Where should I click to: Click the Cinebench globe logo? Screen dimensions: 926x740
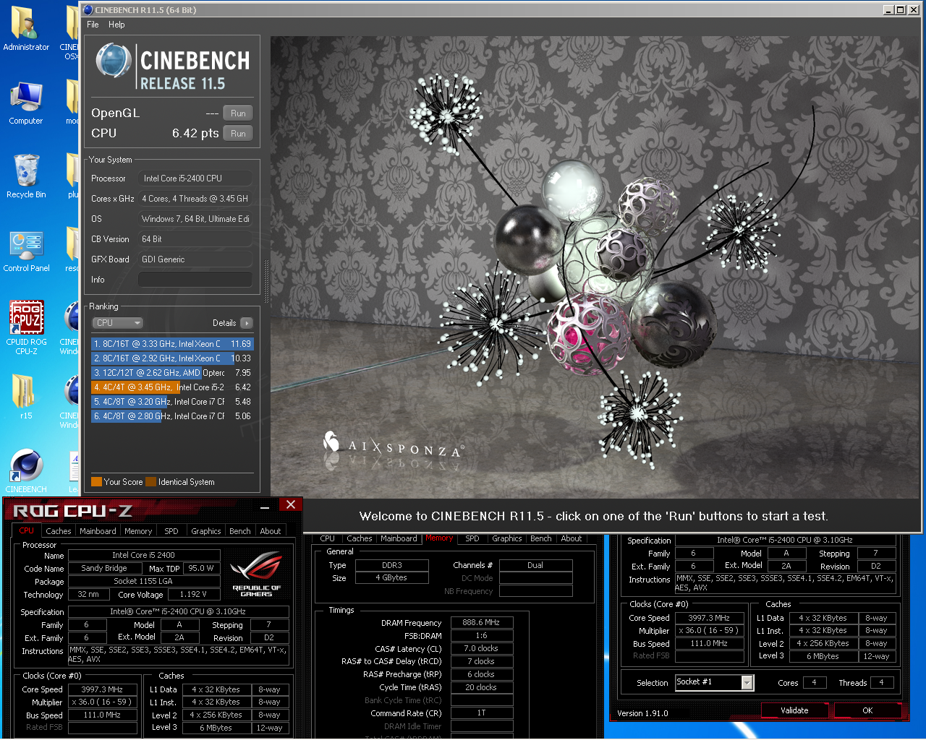pos(114,60)
